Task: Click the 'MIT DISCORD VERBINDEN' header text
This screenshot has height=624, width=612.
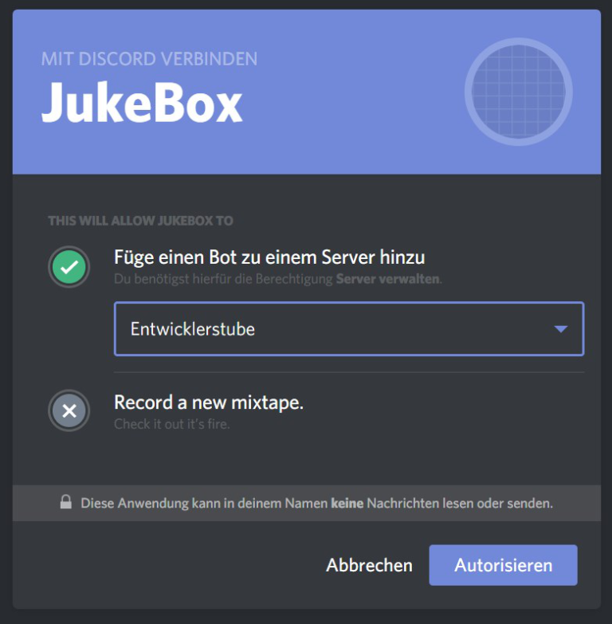Action: 149,59
